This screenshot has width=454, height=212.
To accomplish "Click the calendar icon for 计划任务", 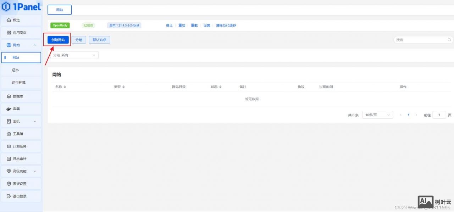I will 9,146.
